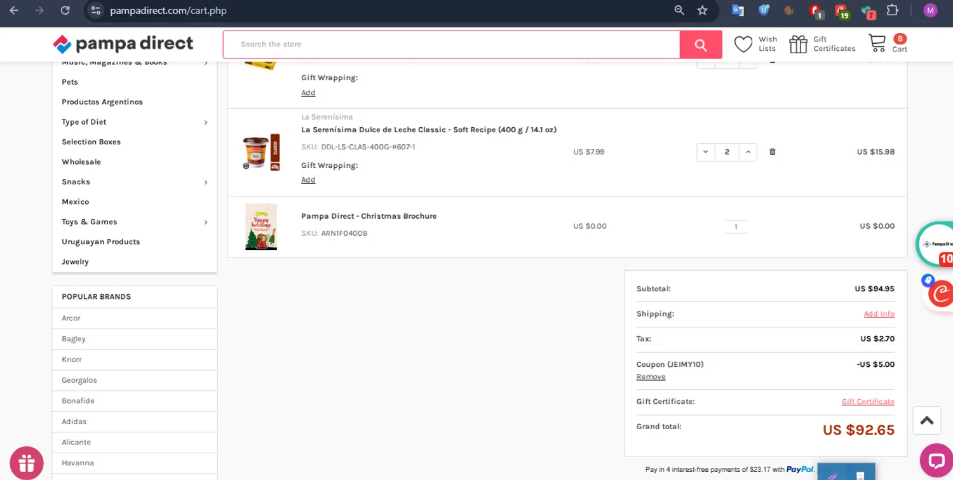Open Uruguayan Products category
Viewport: 953px width, 480px height.
point(100,242)
